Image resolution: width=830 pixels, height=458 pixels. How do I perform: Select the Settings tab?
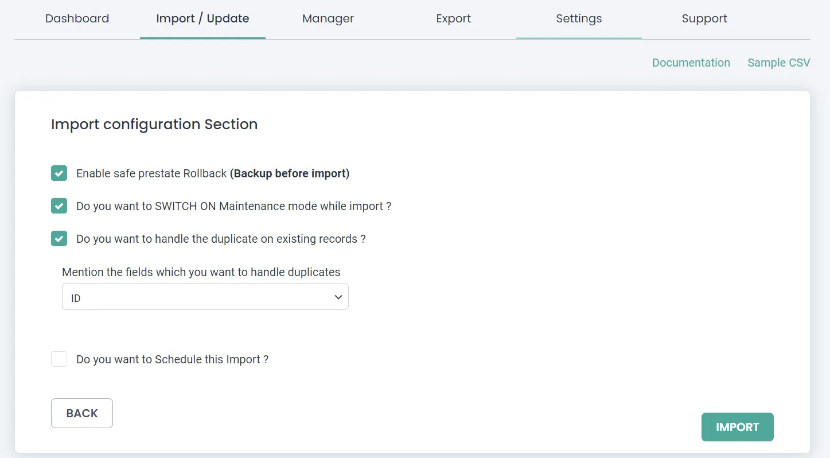point(579,18)
